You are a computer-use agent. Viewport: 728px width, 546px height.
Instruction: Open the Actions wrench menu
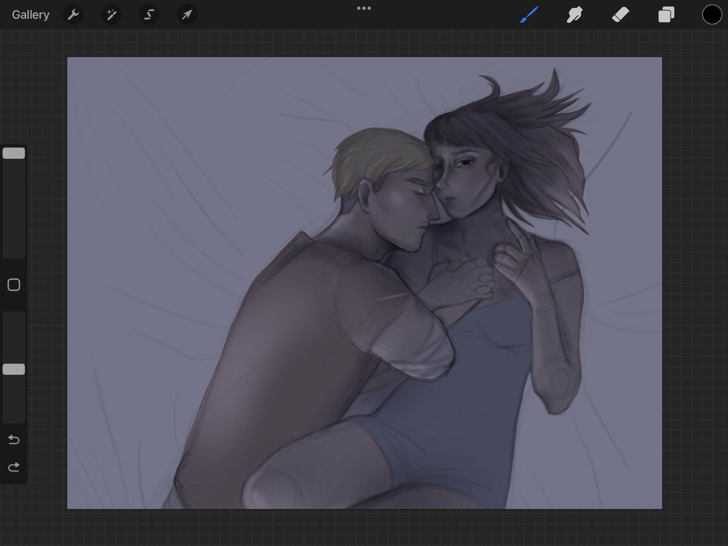click(73, 15)
